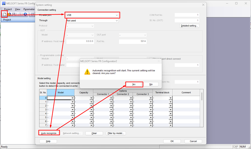Open Connector 2 dropdown for station 4
The width and height of the screenshot is (251, 149).
[x=131, y=113]
